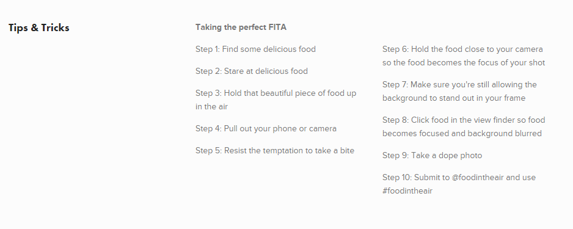Screen dimensions: 573x229
Task: Click 'becomes focused and background blurred' line
Action: coord(462,133)
